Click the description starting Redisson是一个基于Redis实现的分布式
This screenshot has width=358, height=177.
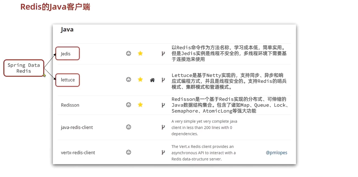click(230, 105)
